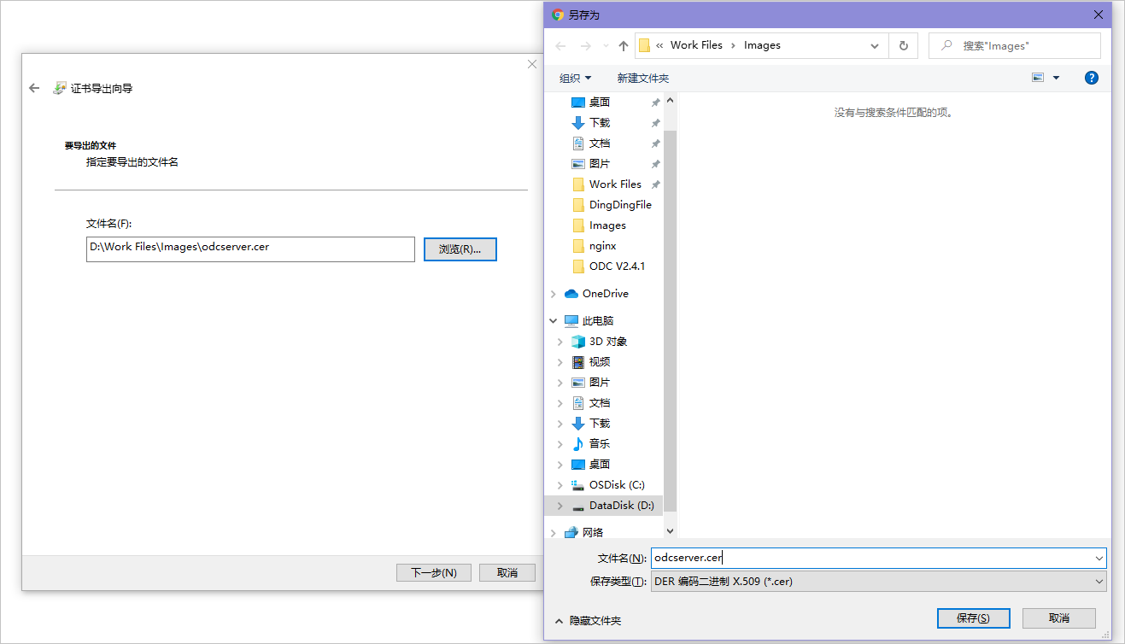Screen dimensions: 1125x644
Task: Select OneDrive in the navigation pane
Action: pos(605,294)
